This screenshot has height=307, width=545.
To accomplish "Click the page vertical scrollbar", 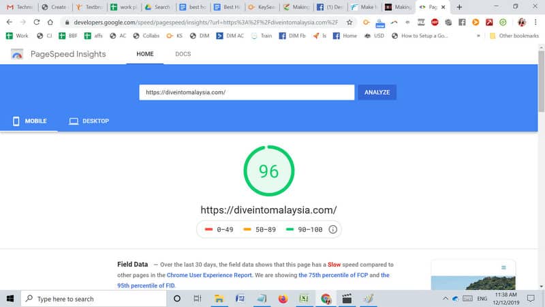I will 541,89.
